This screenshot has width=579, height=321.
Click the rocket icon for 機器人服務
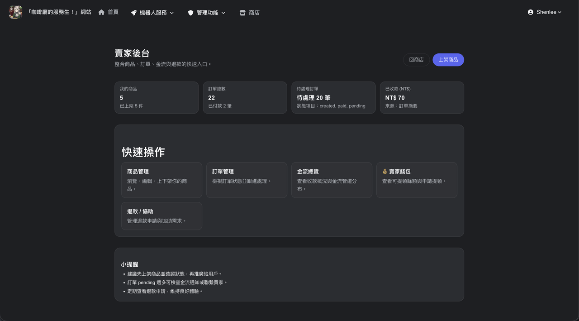click(x=134, y=13)
